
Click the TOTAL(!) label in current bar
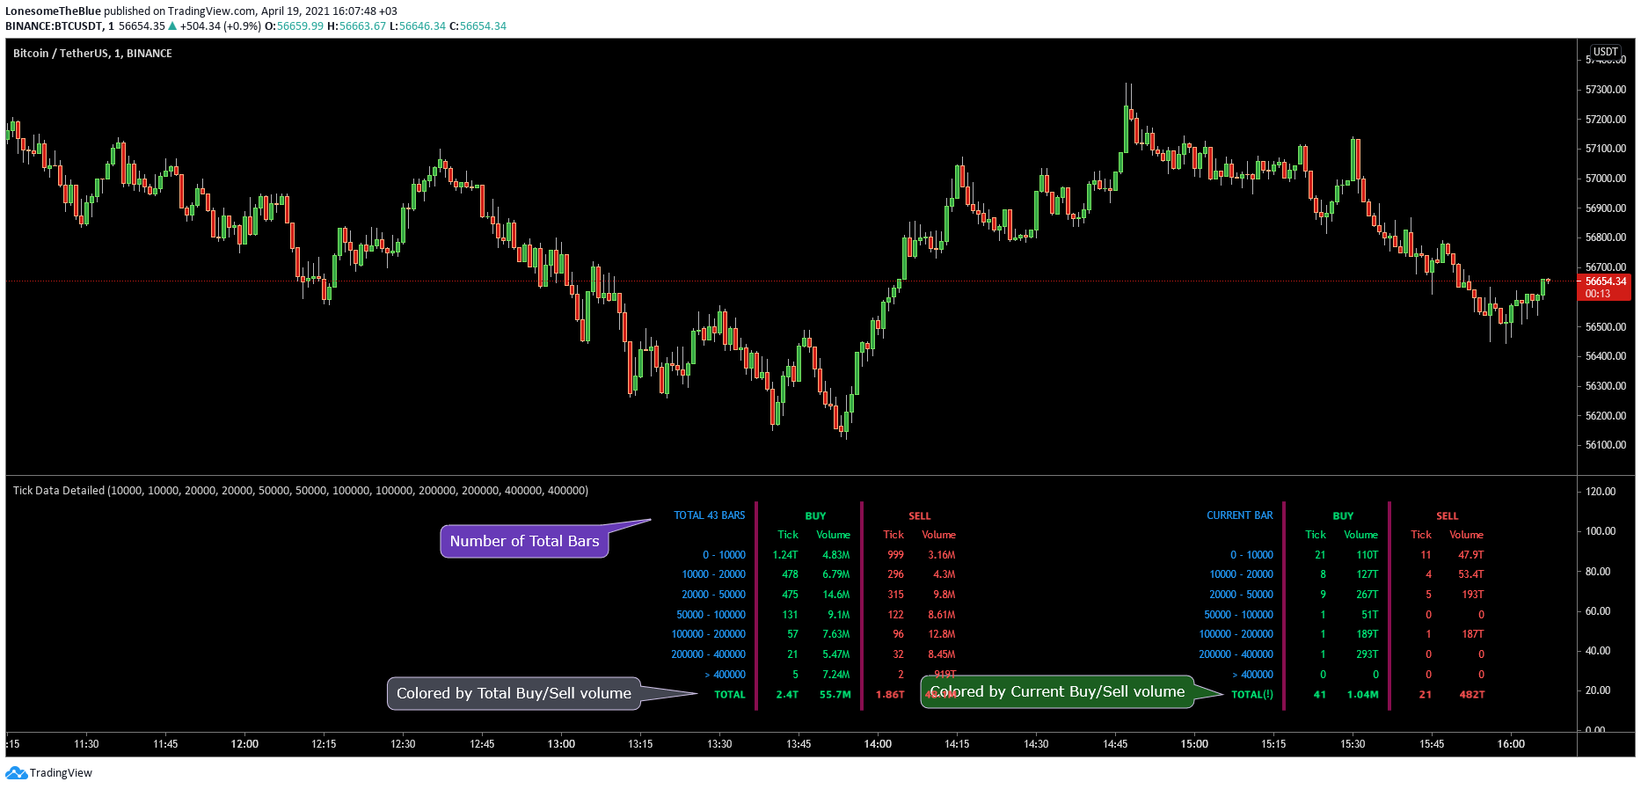tap(1251, 695)
